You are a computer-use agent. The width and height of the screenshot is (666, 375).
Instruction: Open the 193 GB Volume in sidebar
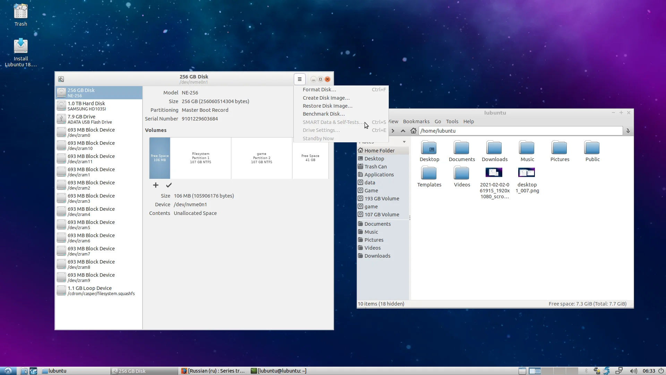[x=382, y=199]
